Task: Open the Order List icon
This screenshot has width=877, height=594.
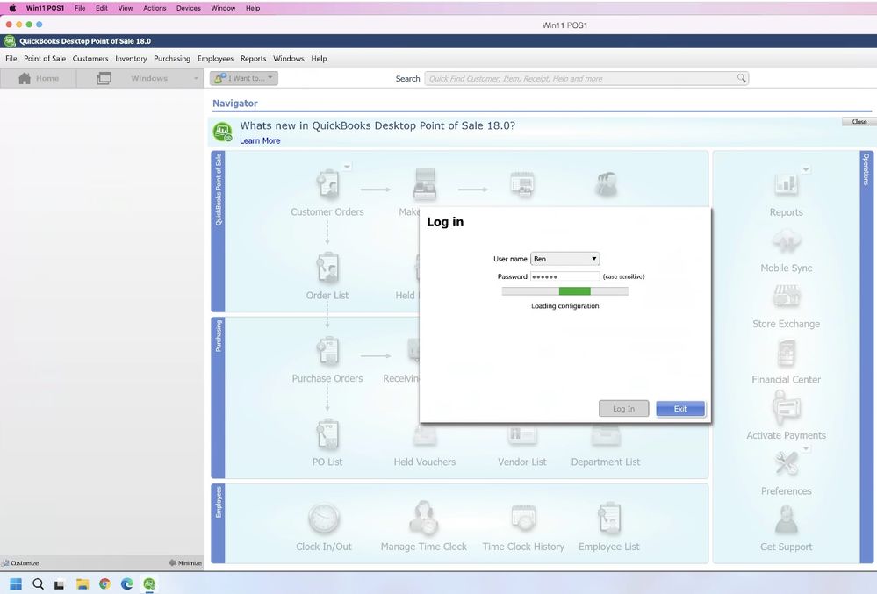Action: pos(327,268)
